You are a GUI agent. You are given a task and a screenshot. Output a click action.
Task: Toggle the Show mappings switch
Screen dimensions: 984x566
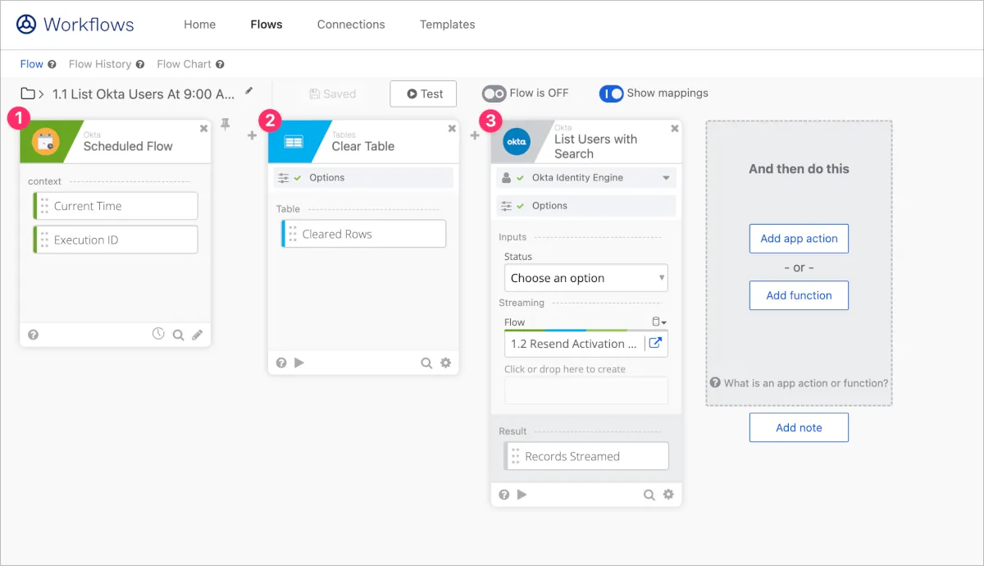click(611, 94)
